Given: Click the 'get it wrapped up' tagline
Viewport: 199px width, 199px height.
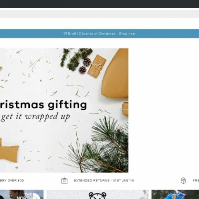Looking at the screenshot, I should pos(35,116).
